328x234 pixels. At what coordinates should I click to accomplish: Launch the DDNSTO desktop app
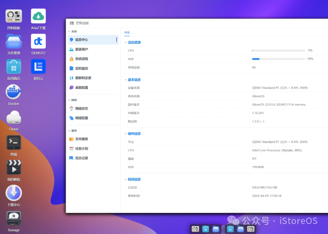pos(38,41)
